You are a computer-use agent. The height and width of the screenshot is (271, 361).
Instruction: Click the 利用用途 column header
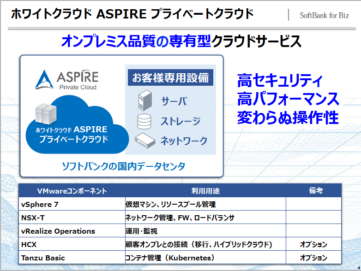pos(205,190)
